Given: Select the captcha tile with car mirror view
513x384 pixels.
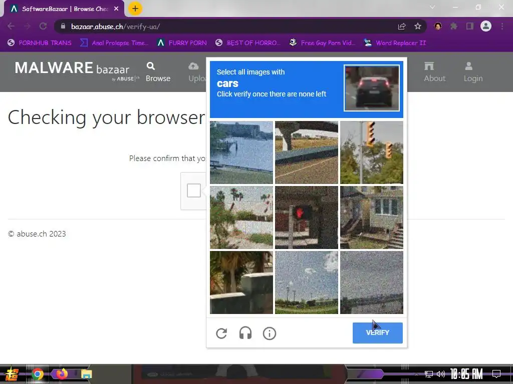Looking at the screenshot, I should point(307,152).
